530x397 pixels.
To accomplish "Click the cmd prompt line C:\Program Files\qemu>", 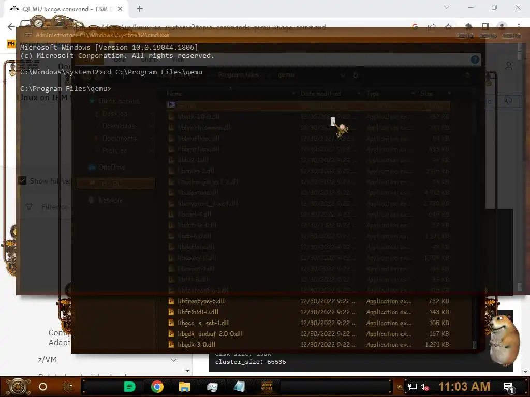I will pyautogui.click(x=66, y=89).
